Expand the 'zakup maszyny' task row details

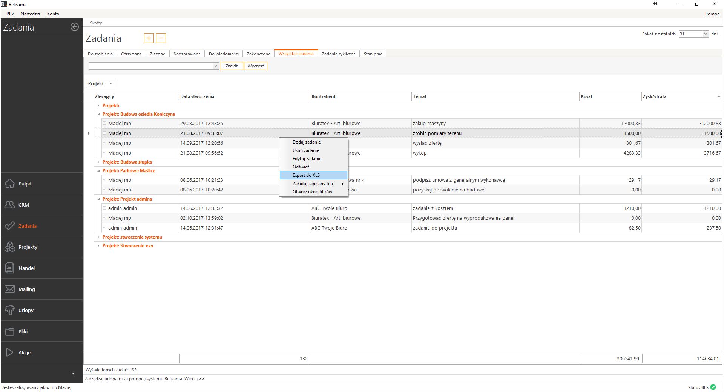tap(104, 123)
